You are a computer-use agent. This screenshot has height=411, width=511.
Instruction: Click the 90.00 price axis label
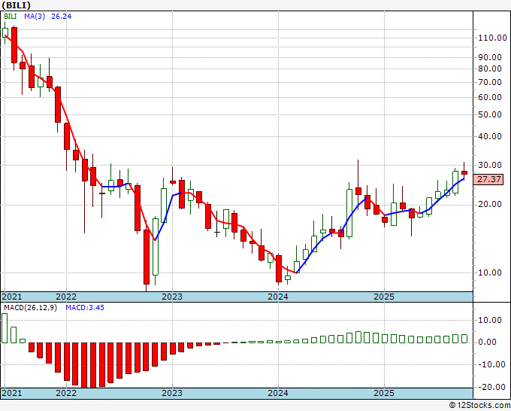[x=489, y=57]
